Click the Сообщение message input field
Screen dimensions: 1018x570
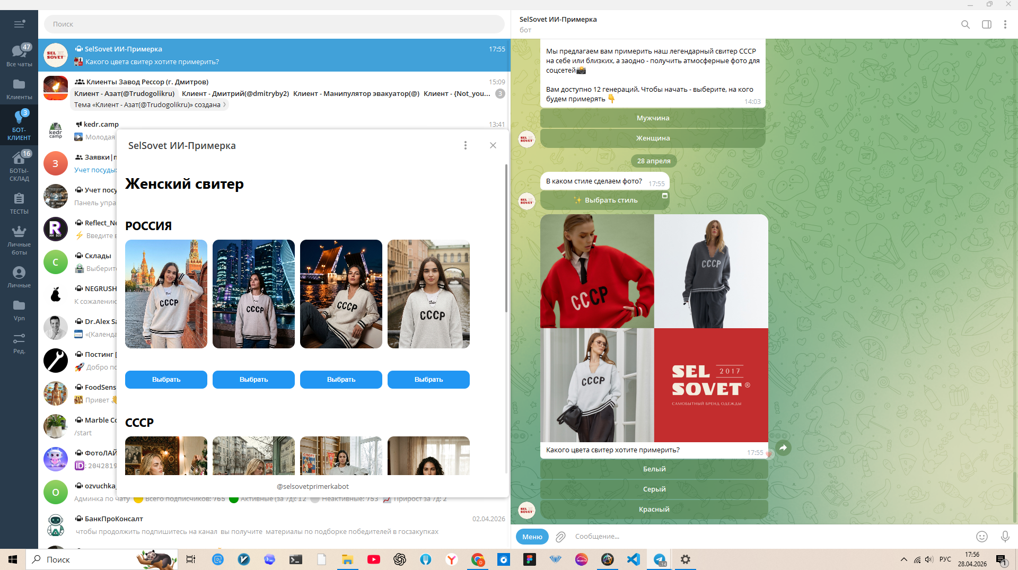tap(770, 537)
